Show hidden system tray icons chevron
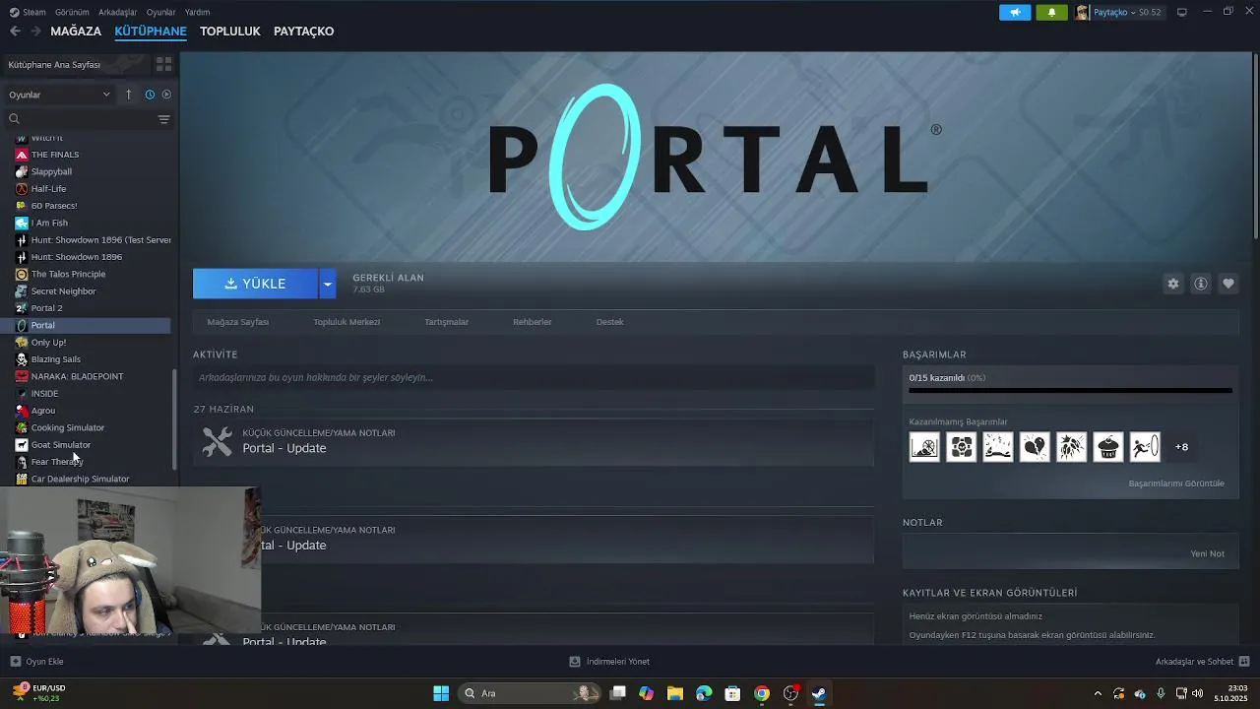Screen dimensions: 1260x709 (x=1098, y=693)
